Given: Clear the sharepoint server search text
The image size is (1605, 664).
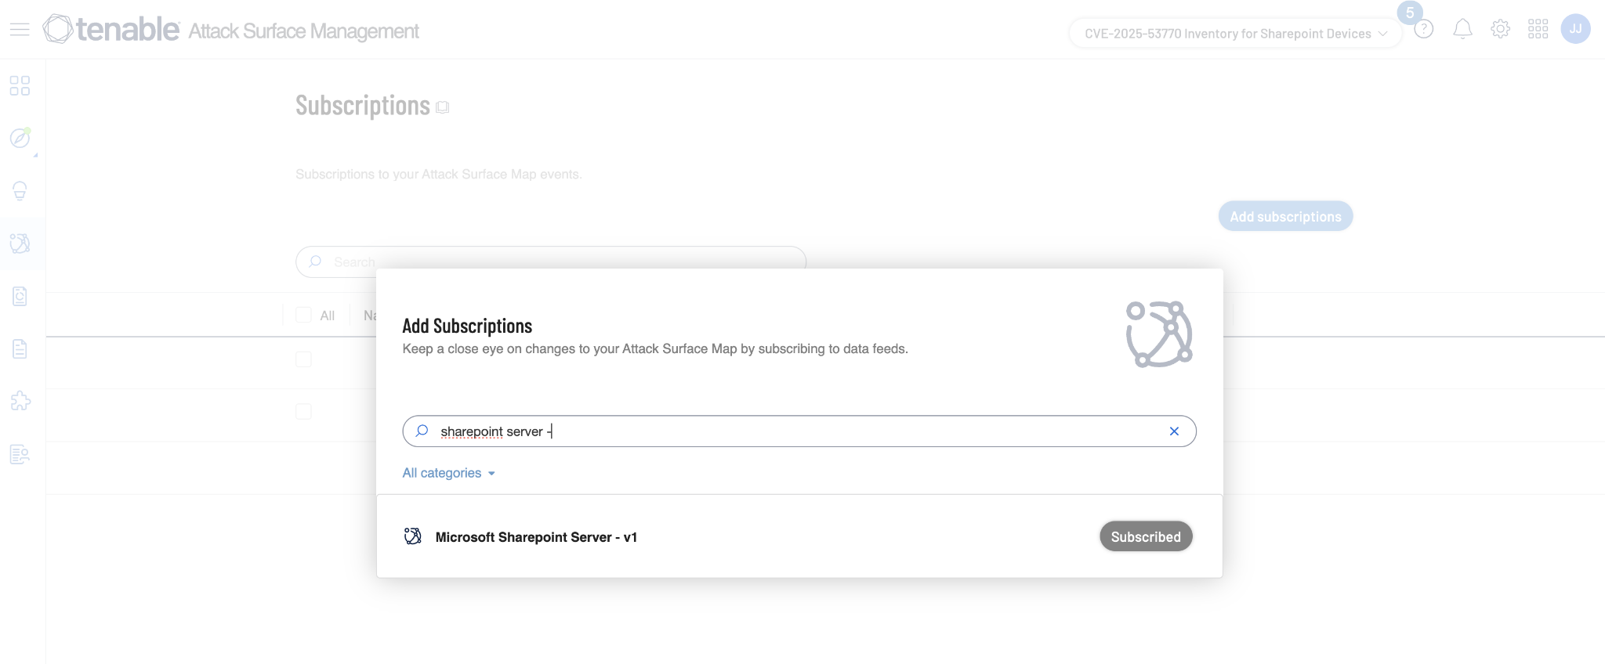Looking at the screenshot, I should pos(1174,431).
